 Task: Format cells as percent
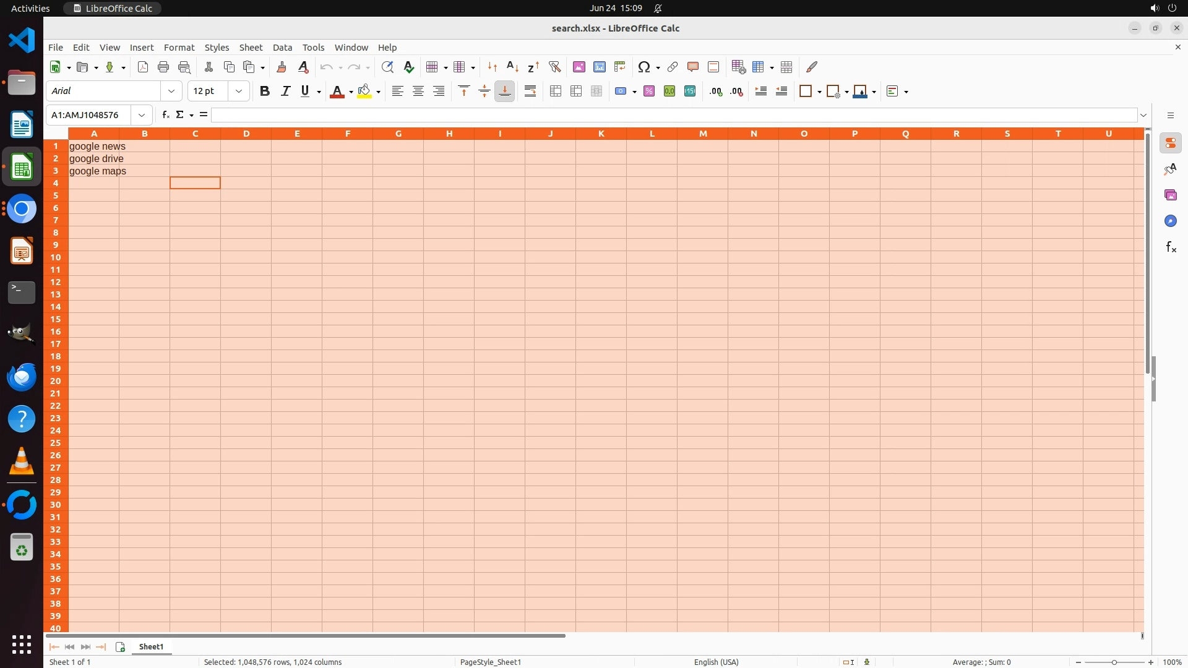tap(649, 92)
